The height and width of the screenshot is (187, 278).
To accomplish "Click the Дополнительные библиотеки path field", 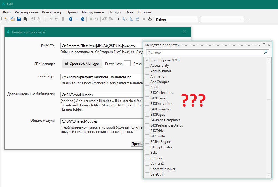I will (x=102, y=95).
